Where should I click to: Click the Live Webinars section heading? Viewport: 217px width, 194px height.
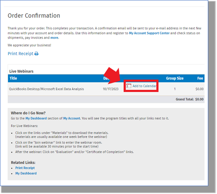click(22, 71)
